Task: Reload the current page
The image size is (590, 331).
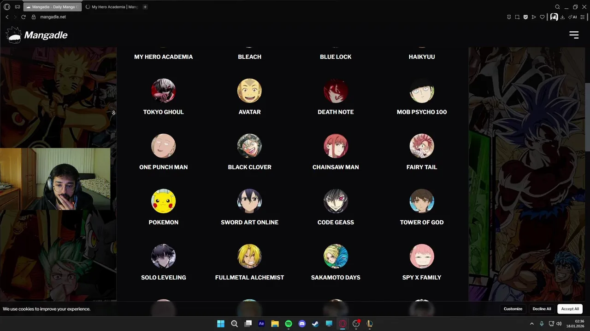Action: pyautogui.click(x=24, y=17)
